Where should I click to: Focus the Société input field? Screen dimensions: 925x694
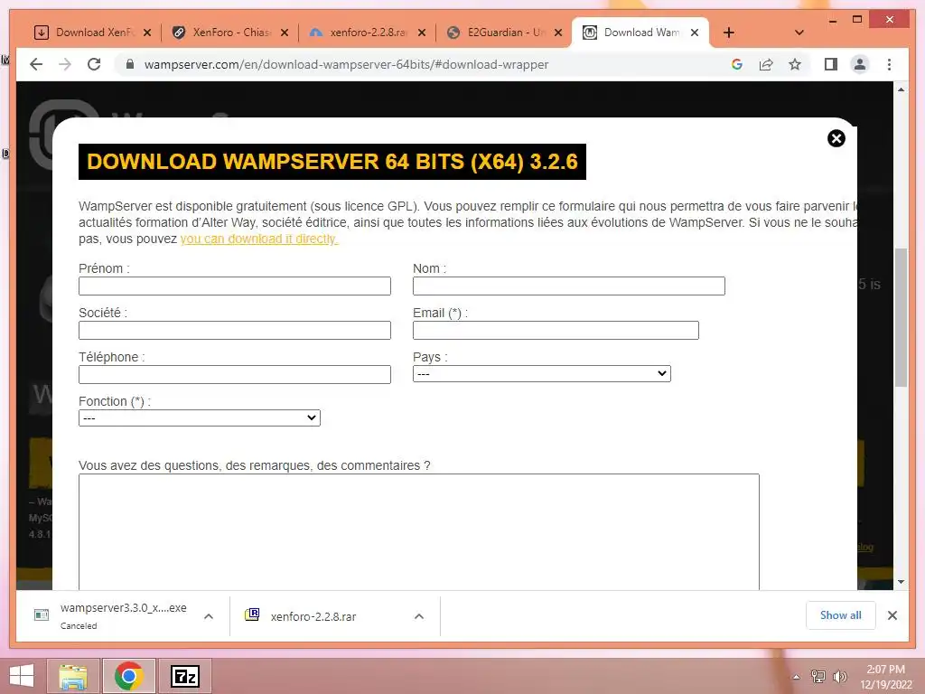(235, 330)
